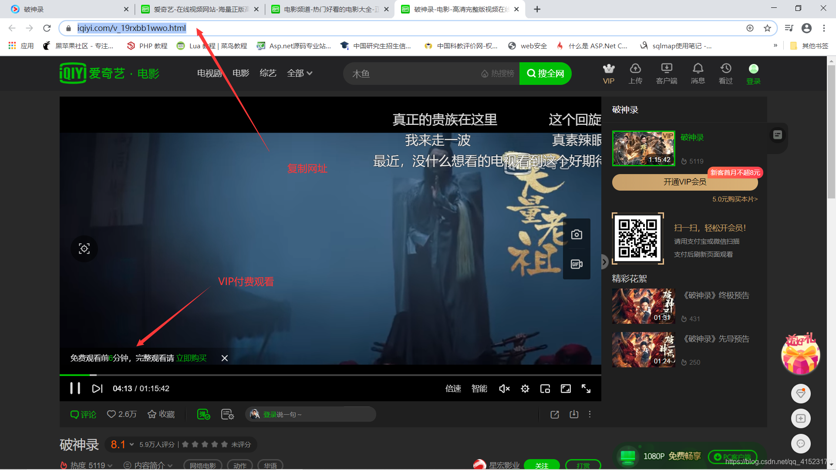Viewport: 836px width, 470px height.
Task: Switch to 电影频道 browser tab
Action: click(330, 9)
